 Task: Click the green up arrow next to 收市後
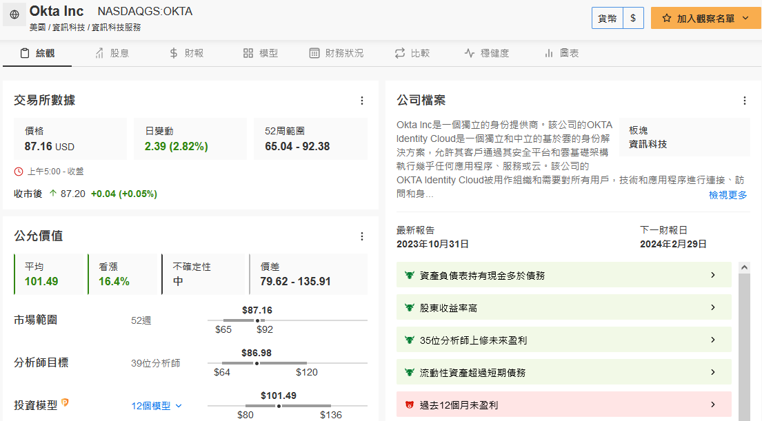[x=53, y=194]
